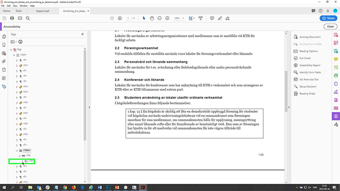The height and width of the screenshot is (191, 340).
Task: Choose the Highlight text pen tool
Action: tap(220, 18)
